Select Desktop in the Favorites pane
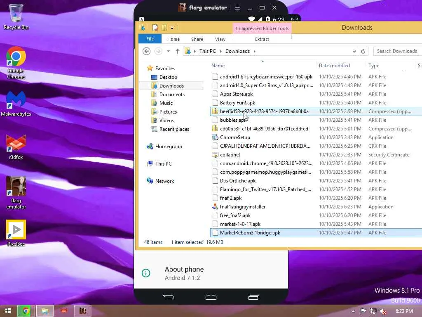This screenshot has height=317, width=422. pyautogui.click(x=168, y=77)
